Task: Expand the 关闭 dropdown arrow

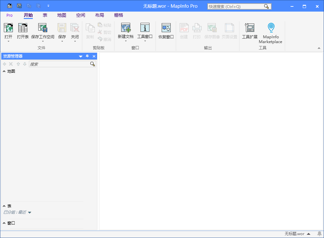Action: point(75,41)
